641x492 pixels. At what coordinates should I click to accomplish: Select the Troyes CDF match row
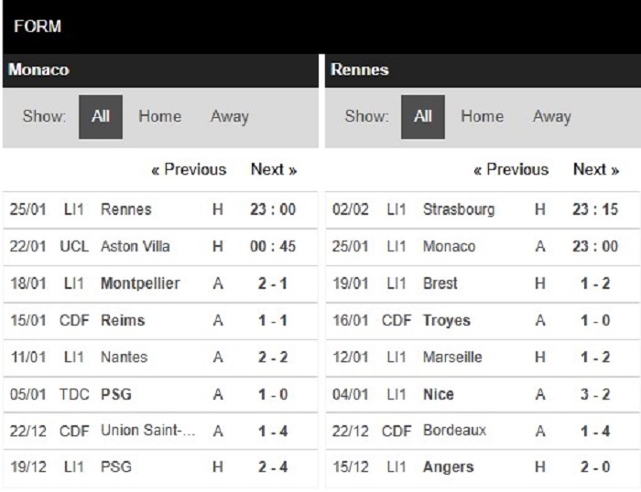pyautogui.click(x=483, y=321)
